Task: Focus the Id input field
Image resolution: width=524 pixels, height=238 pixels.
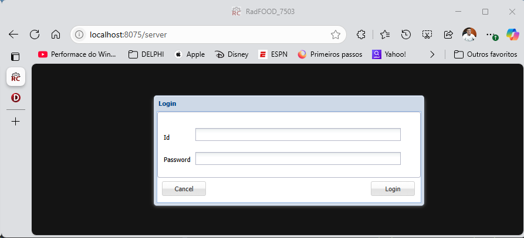Action: click(x=298, y=134)
